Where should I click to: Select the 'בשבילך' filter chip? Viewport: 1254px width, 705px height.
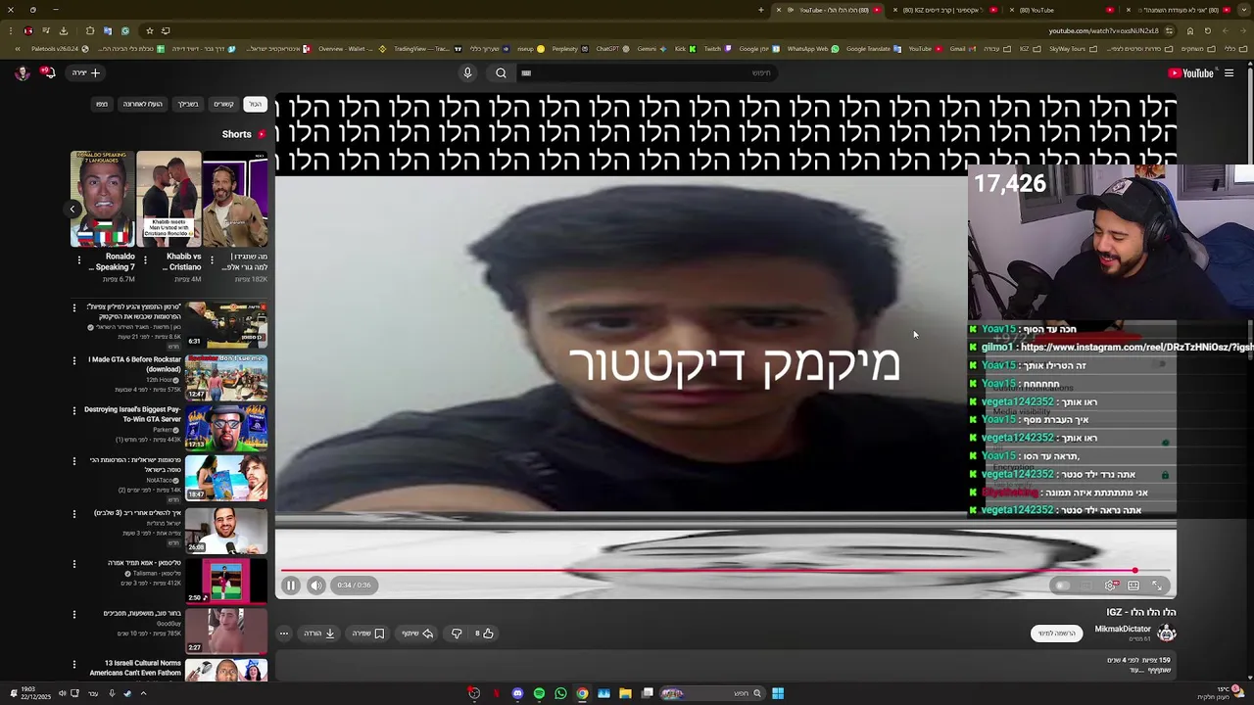point(188,104)
